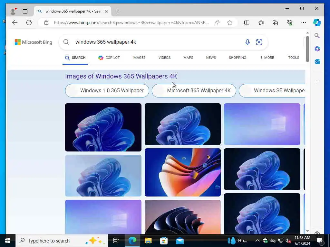View site information lock icon
330x247 pixels.
coord(46,23)
